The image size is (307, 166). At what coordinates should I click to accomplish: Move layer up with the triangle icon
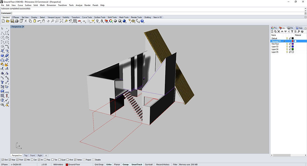click(x=282, y=32)
